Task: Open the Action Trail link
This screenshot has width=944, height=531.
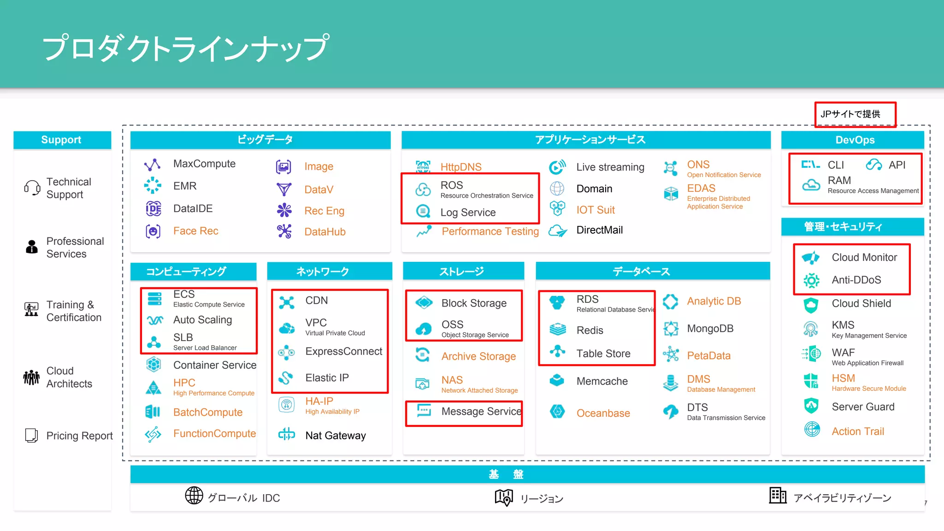Action: (858, 431)
